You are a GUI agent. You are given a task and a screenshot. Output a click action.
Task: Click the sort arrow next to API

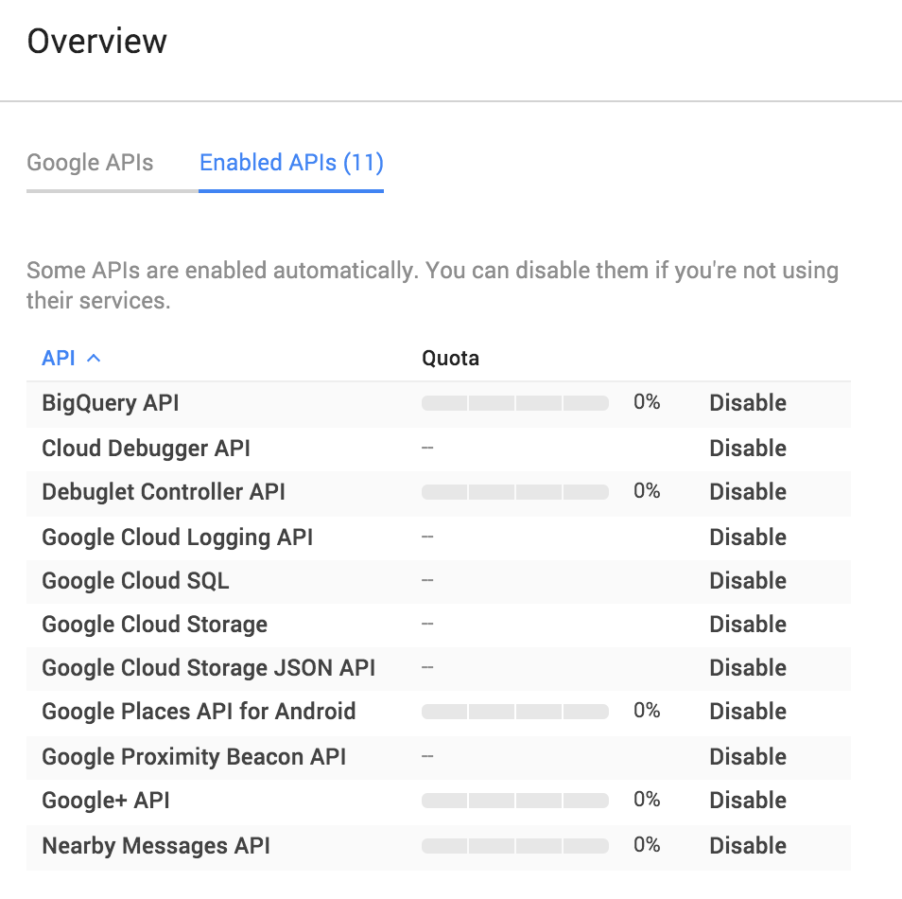click(94, 359)
